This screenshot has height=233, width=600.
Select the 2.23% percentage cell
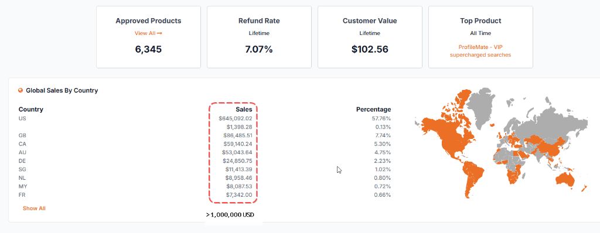click(383, 161)
